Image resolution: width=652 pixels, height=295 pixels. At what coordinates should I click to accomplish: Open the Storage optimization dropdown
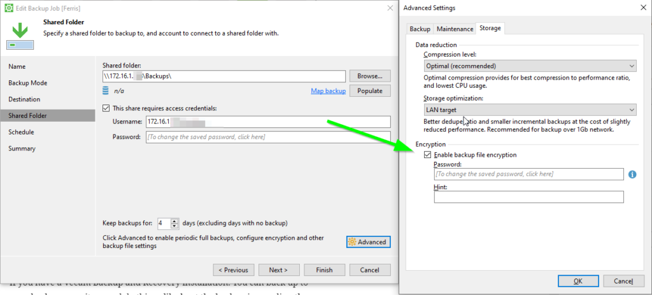pyautogui.click(x=530, y=110)
